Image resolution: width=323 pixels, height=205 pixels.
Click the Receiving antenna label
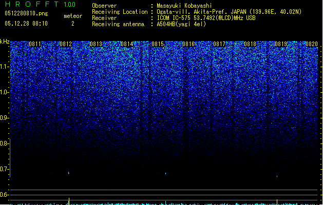(x=118, y=24)
